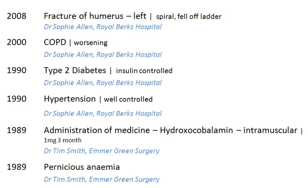
Task: Open the Type 2 Diabetes entry
Action: click(75, 71)
